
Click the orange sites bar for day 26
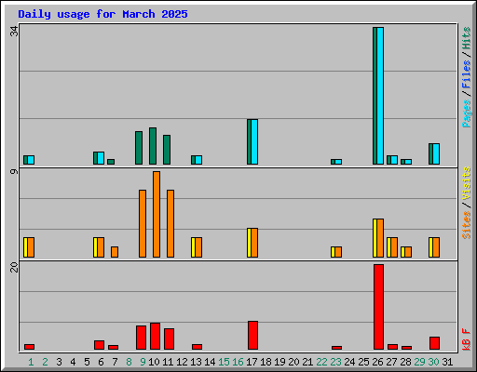[x=380, y=238]
